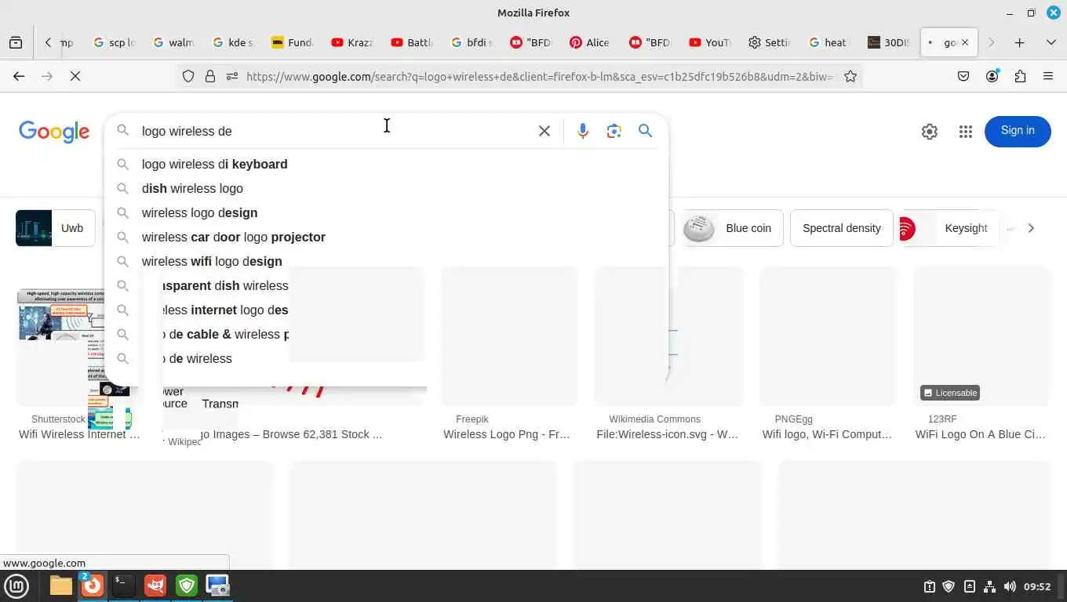
Task: Switch to the '30DI' tab
Action: [889, 43]
